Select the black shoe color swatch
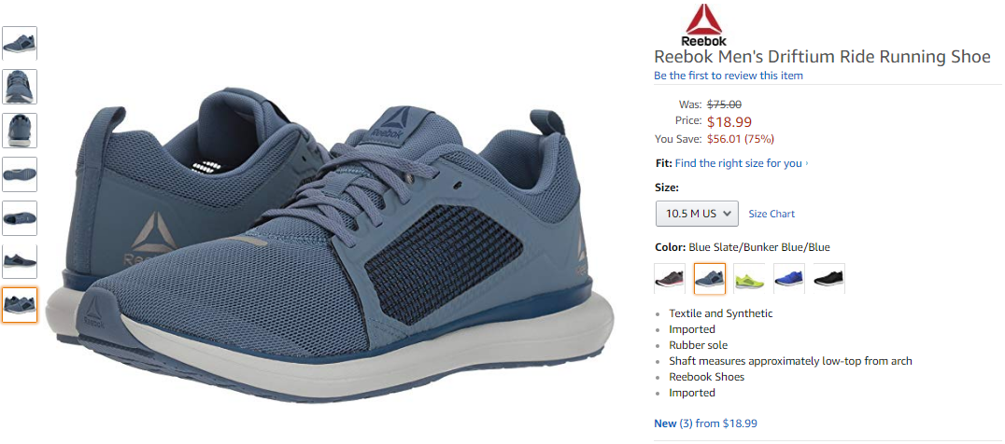Image resolution: width=1005 pixels, height=444 pixels. [828, 278]
